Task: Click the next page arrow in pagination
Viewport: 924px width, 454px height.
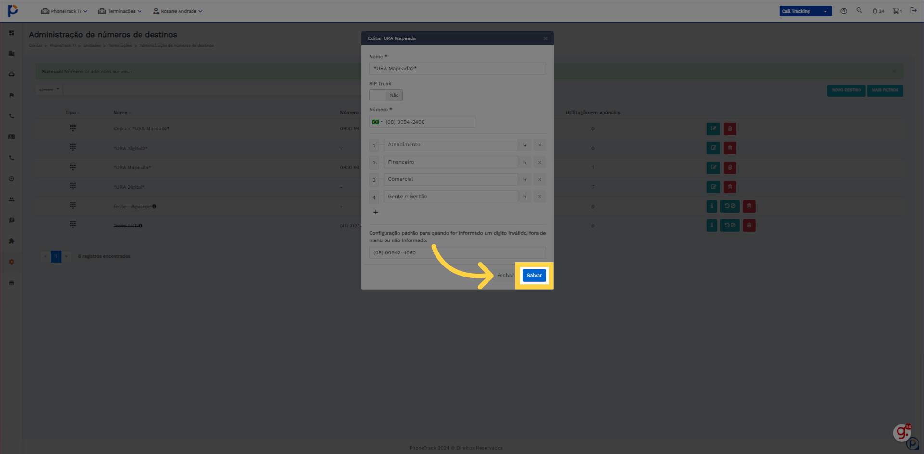Action: (x=66, y=256)
